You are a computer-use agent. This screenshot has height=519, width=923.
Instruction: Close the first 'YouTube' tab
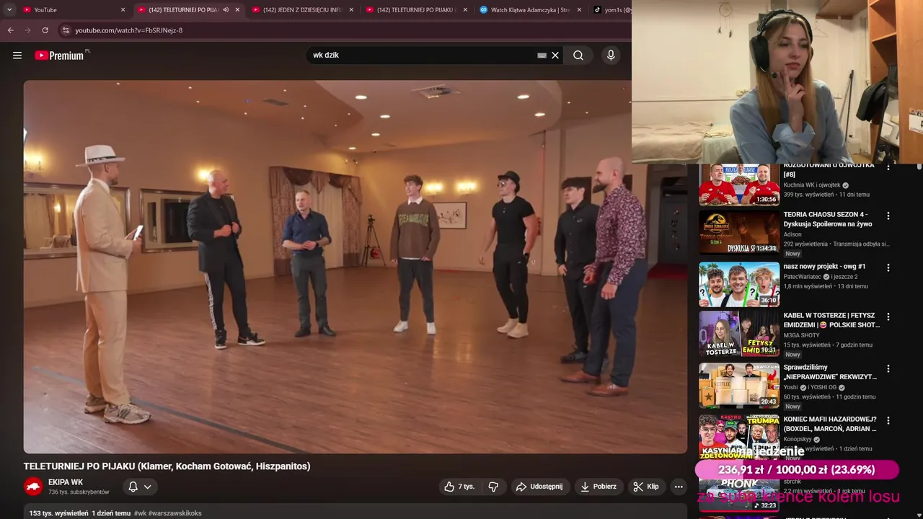(123, 10)
